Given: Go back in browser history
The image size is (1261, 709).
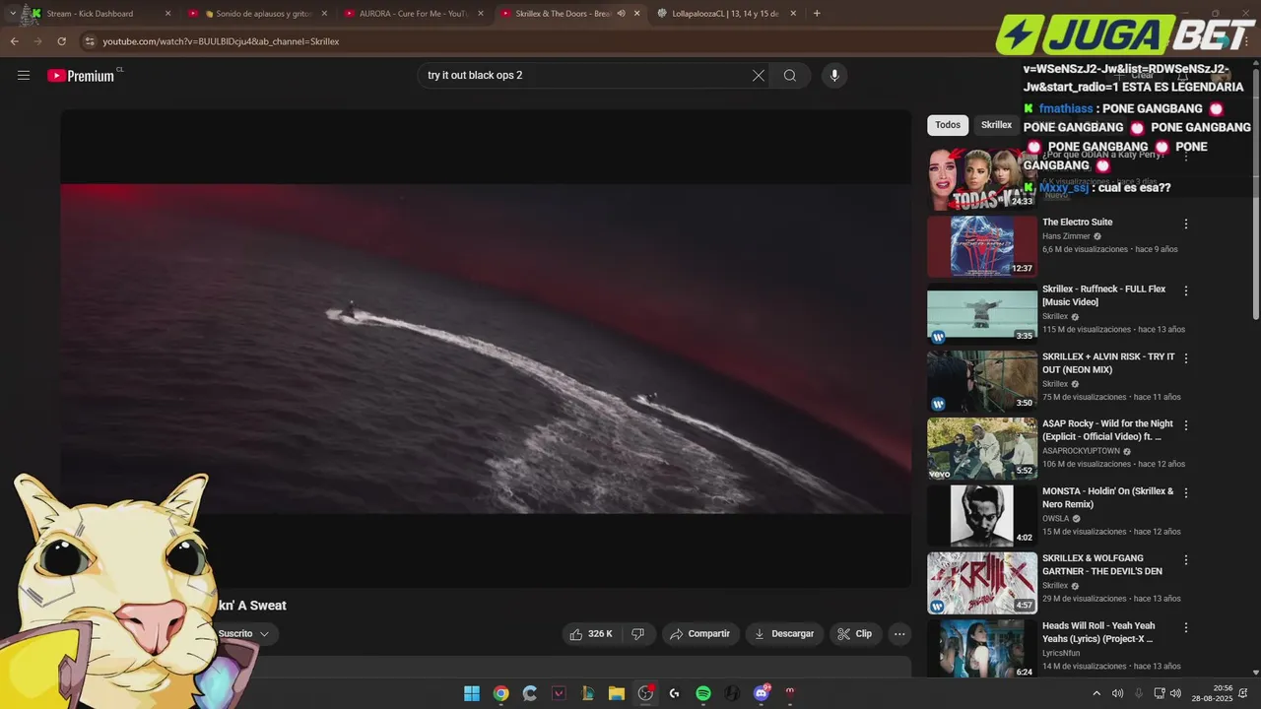Looking at the screenshot, I should pos(14,41).
